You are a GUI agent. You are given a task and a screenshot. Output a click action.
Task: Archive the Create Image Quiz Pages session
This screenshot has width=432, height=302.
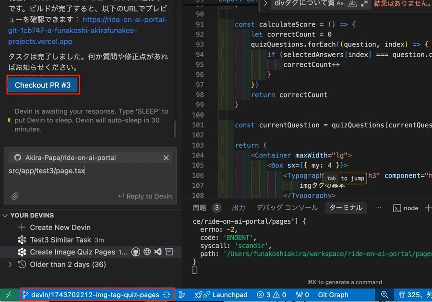(x=169, y=252)
